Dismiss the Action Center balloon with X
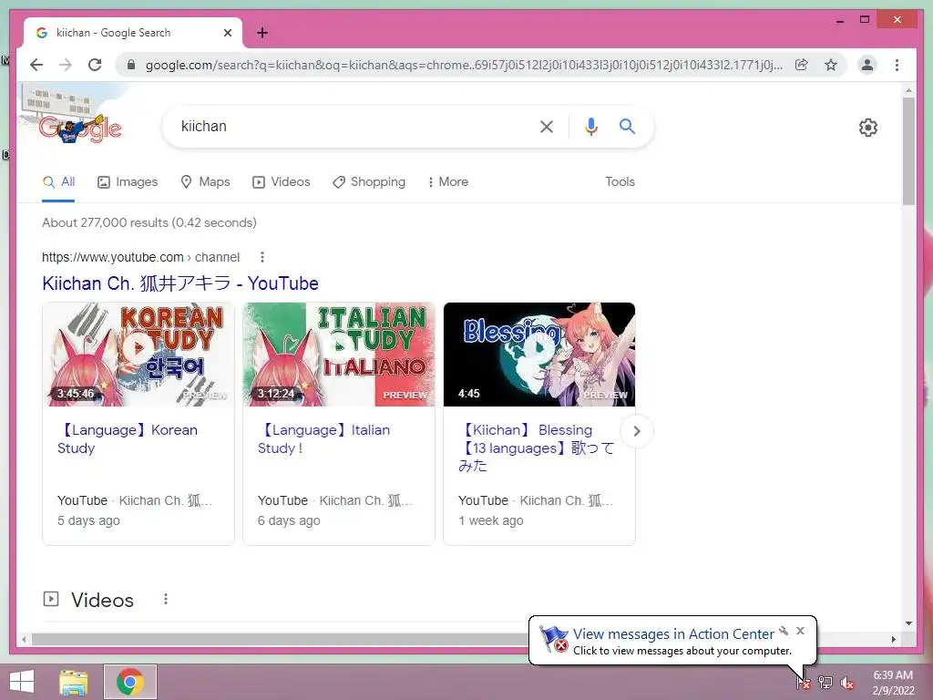933x700 pixels. click(800, 631)
